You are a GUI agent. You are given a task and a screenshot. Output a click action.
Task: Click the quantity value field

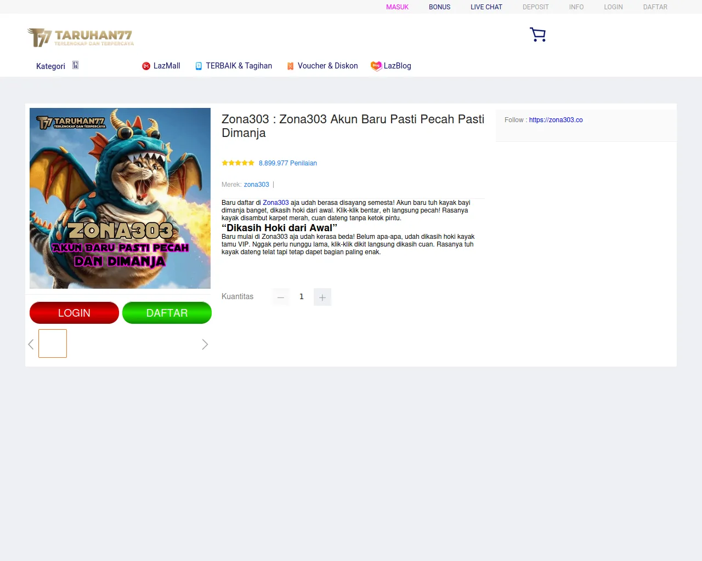click(302, 297)
